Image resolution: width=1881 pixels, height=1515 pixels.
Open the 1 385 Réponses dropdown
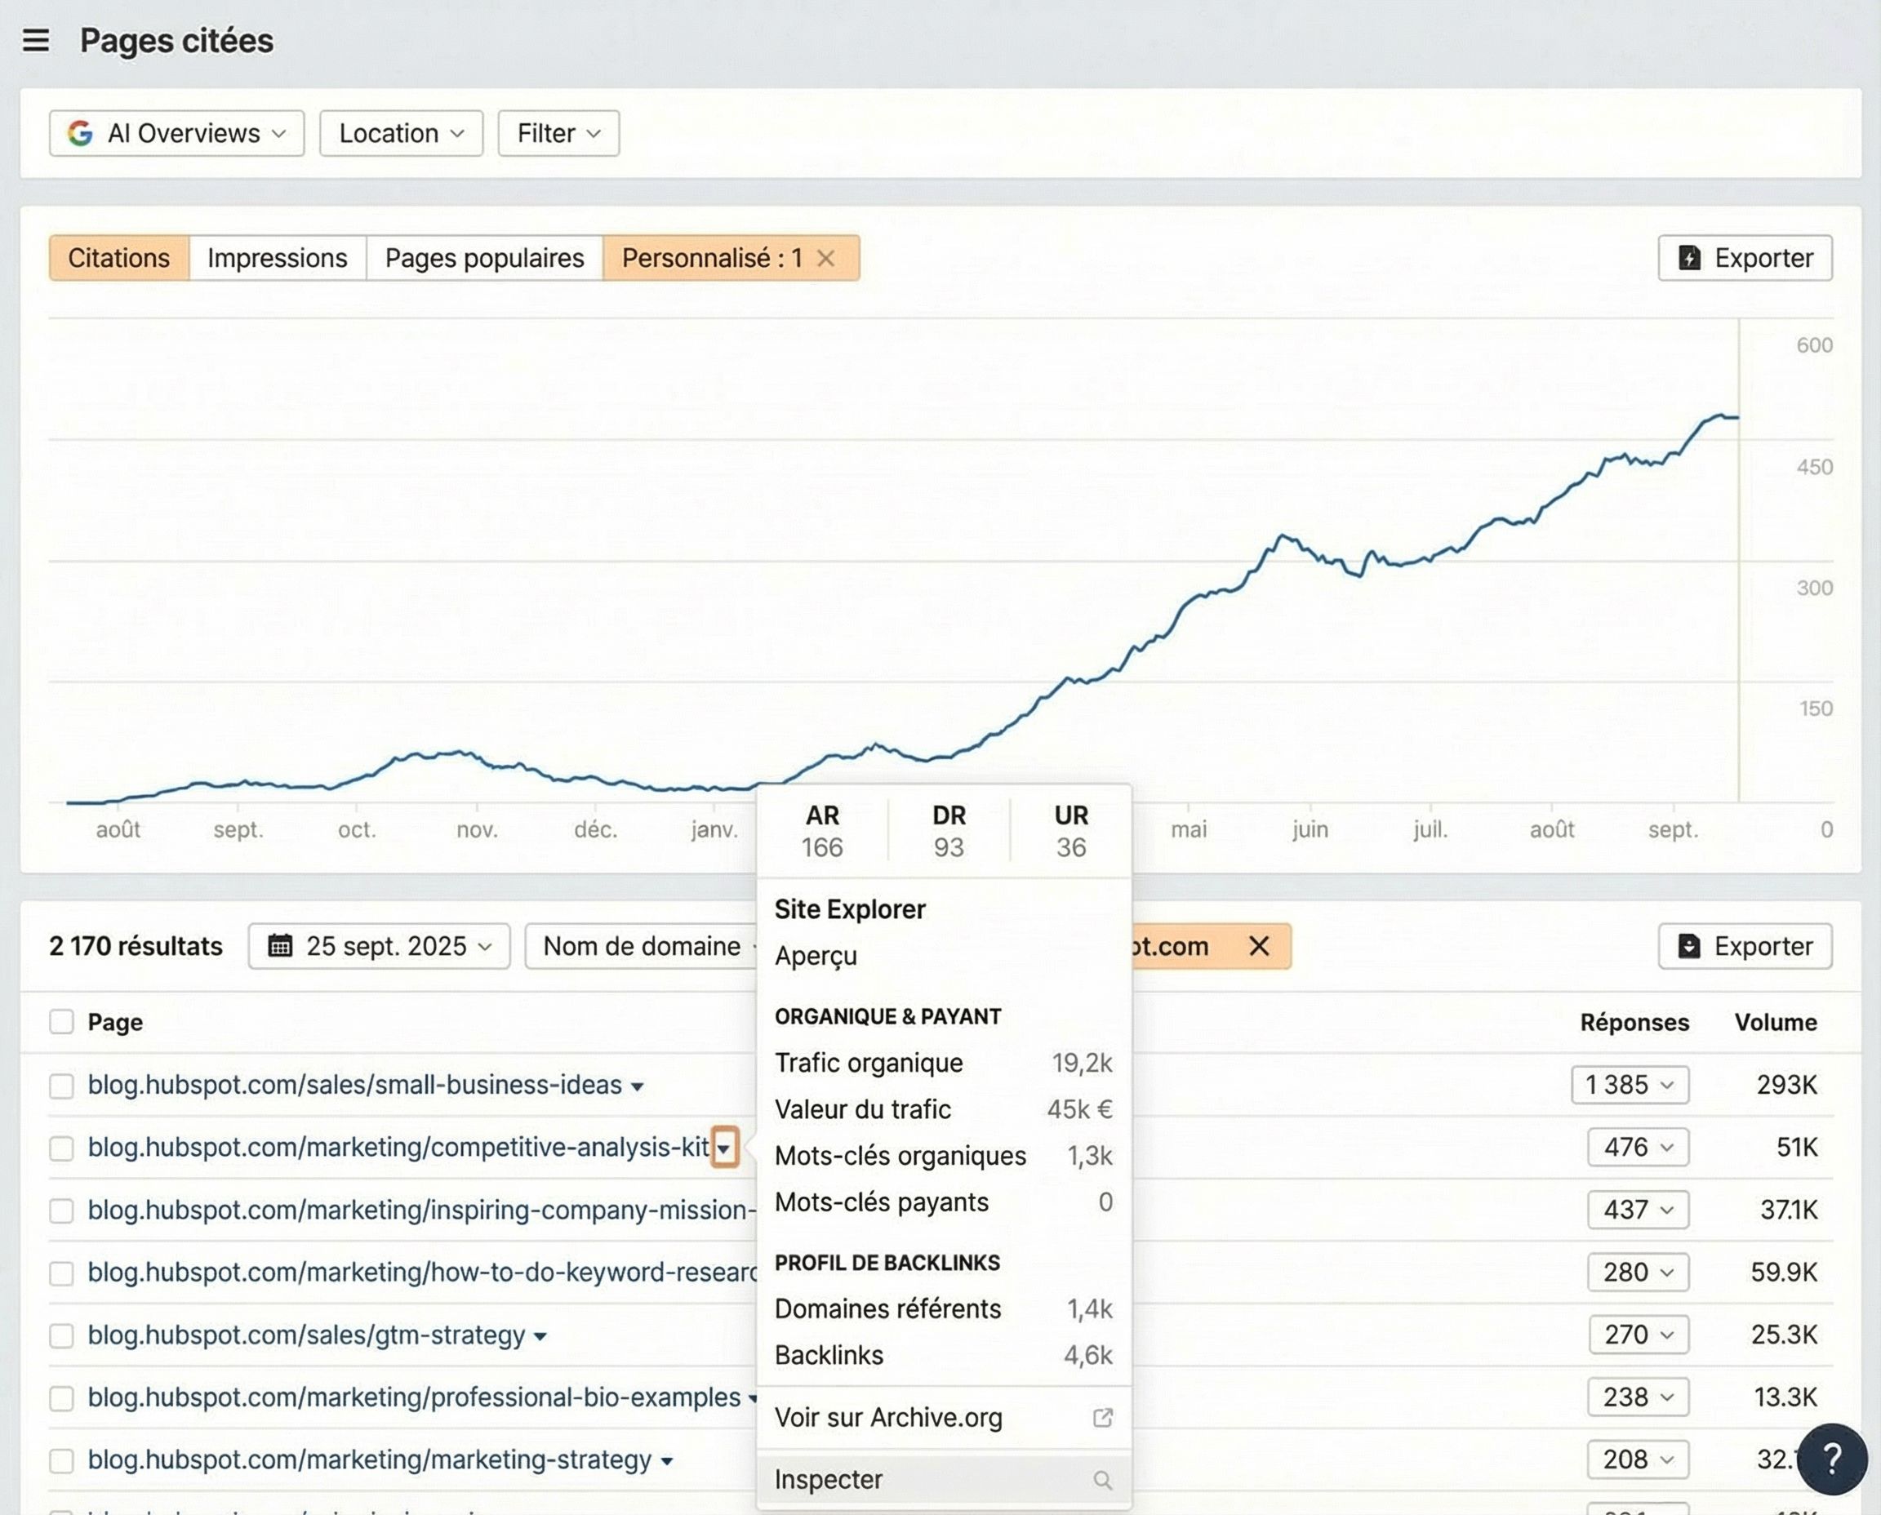[x=1630, y=1085]
